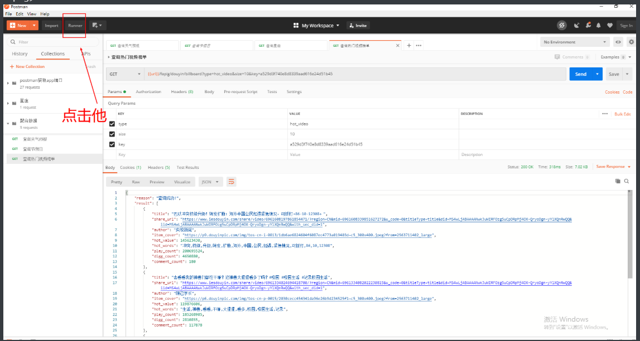Viewport: 640px width, 341px height.
Task: Click the folder icon of 聚合数据 collection
Action: coord(15,123)
